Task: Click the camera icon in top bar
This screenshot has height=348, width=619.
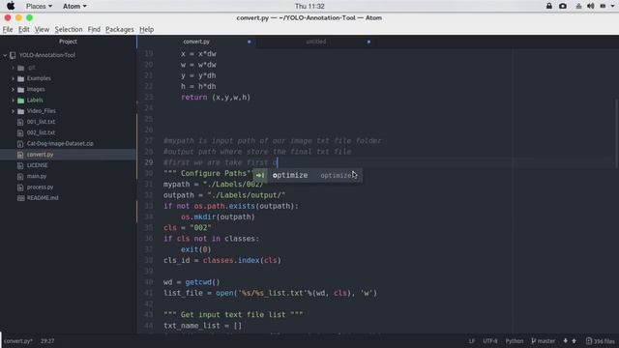Action: point(563,6)
